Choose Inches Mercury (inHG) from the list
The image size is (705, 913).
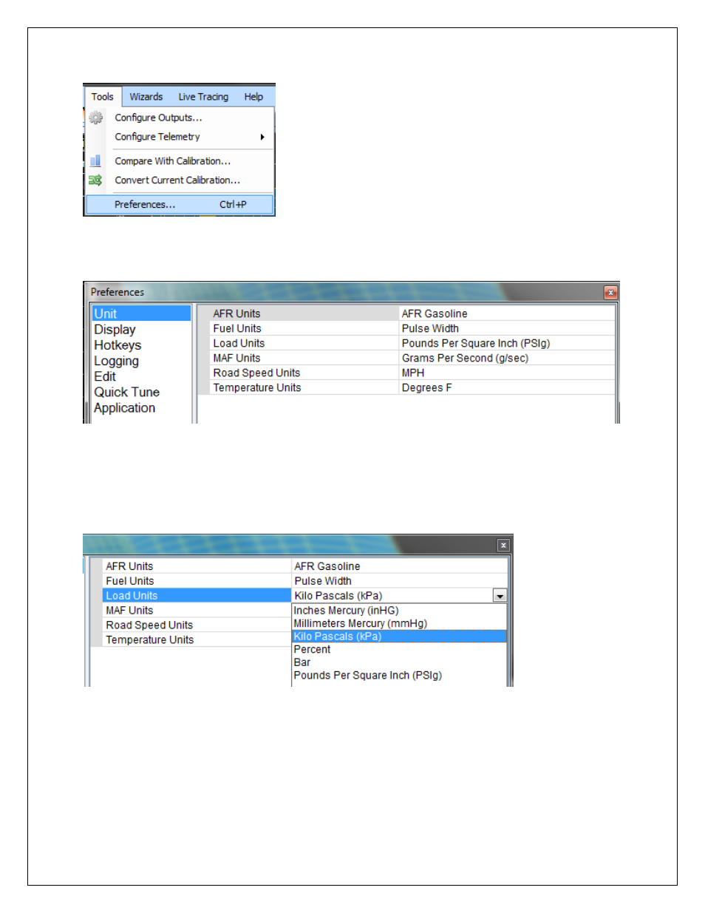pos(399,611)
